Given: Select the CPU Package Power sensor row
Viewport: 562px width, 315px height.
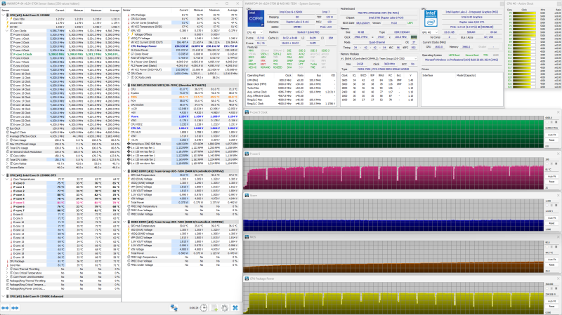Looking at the screenshot, I should point(144,46).
